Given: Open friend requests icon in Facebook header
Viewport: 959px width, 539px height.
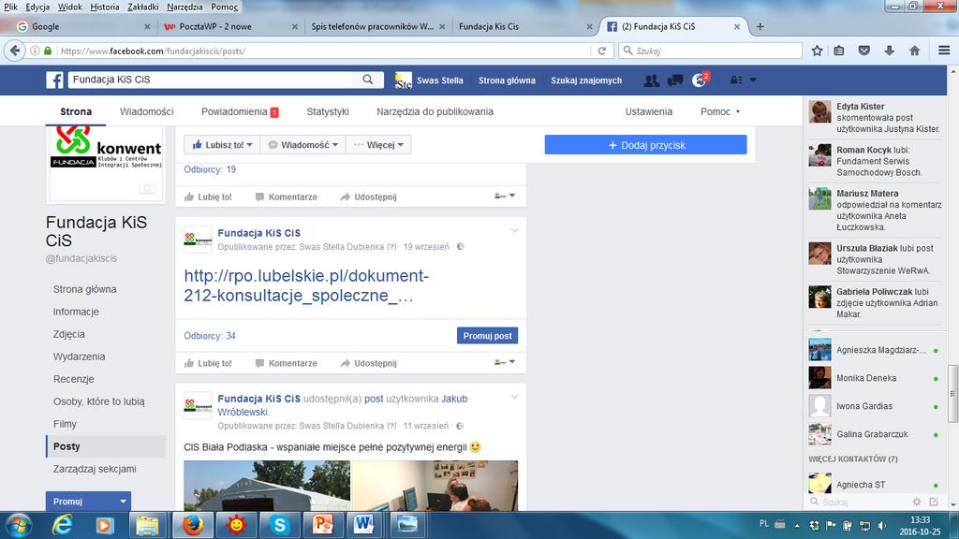Looking at the screenshot, I should (652, 80).
